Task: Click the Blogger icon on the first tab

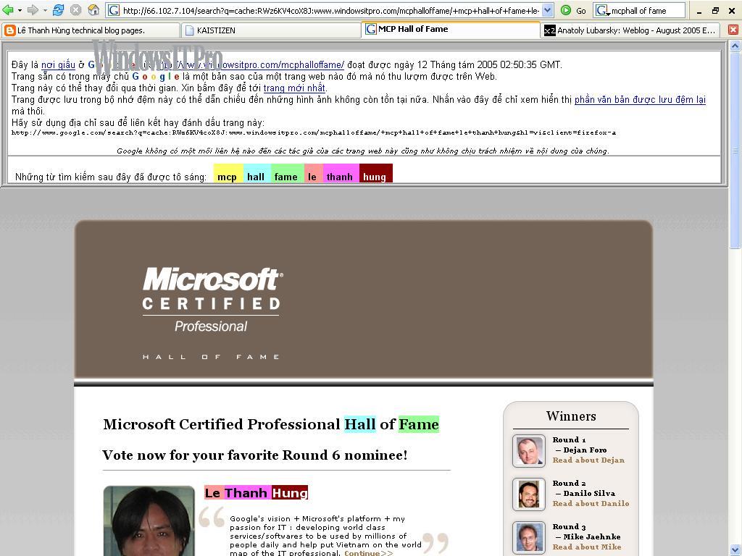Action: pos(10,30)
